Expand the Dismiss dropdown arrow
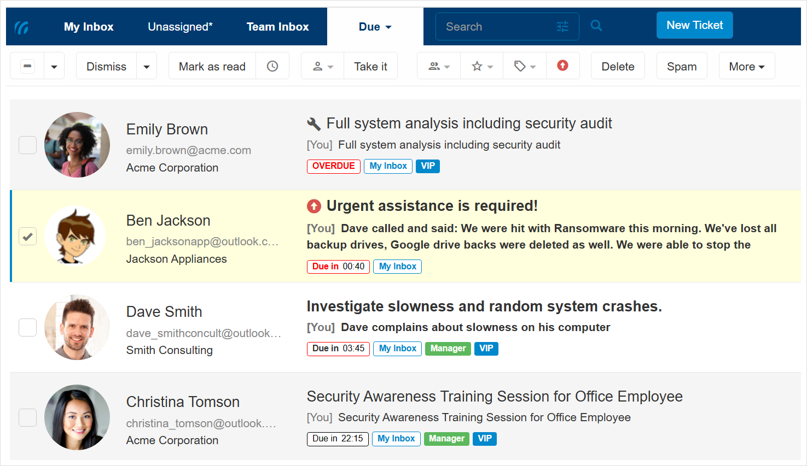The image size is (807, 466). (x=147, y=67)
